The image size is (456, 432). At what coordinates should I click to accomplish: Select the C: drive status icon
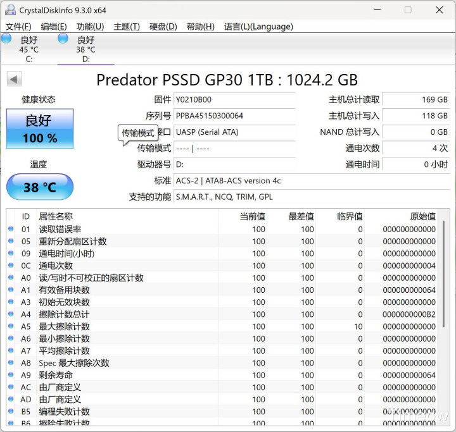pos(6,39)
